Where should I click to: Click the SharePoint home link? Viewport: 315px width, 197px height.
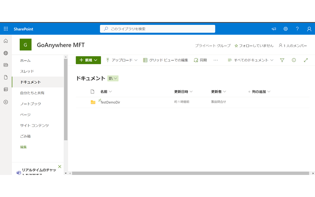tap(23, 29)
